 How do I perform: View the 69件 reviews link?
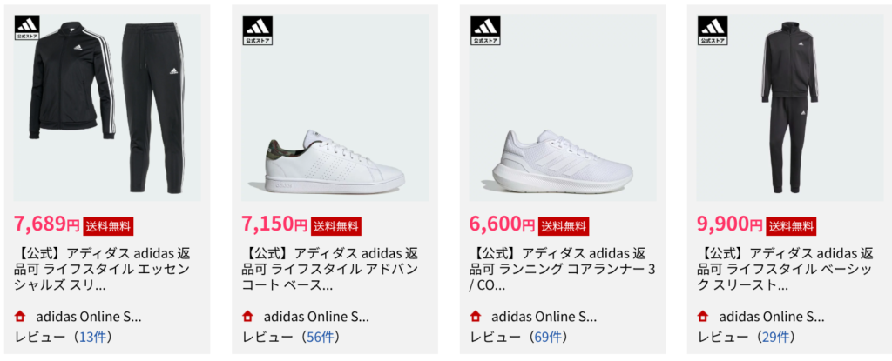point(549,337)
